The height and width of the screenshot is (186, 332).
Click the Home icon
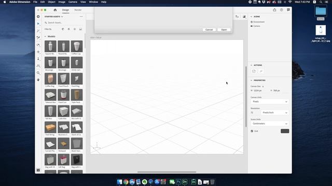click(x=55, y=10)
